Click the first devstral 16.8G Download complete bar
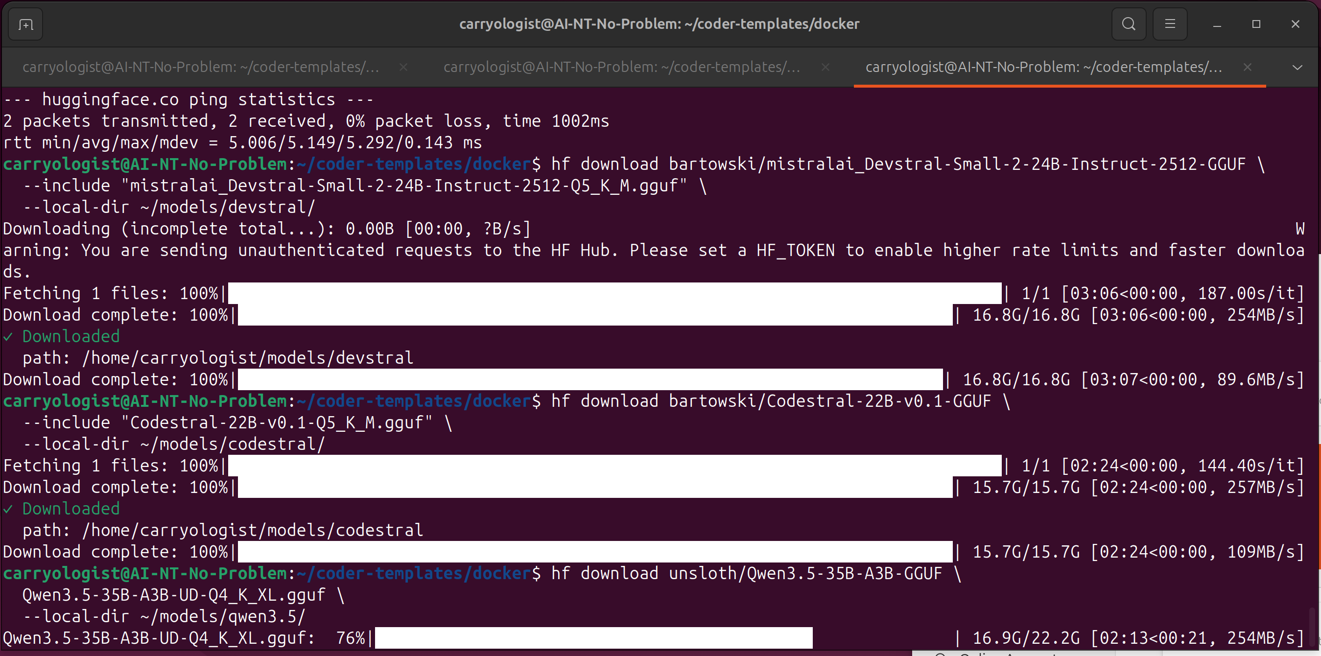Image resolution: width=1321 pixels, height=656 pixels. (x=595, y=314)
